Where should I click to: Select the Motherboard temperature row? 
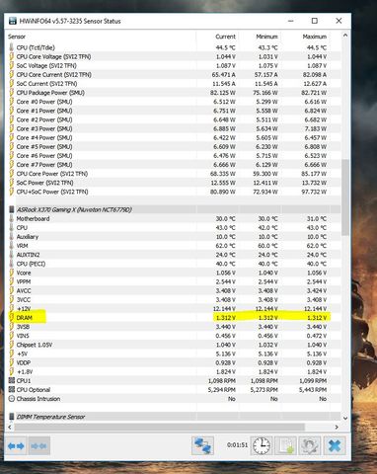tap(174, 218)
